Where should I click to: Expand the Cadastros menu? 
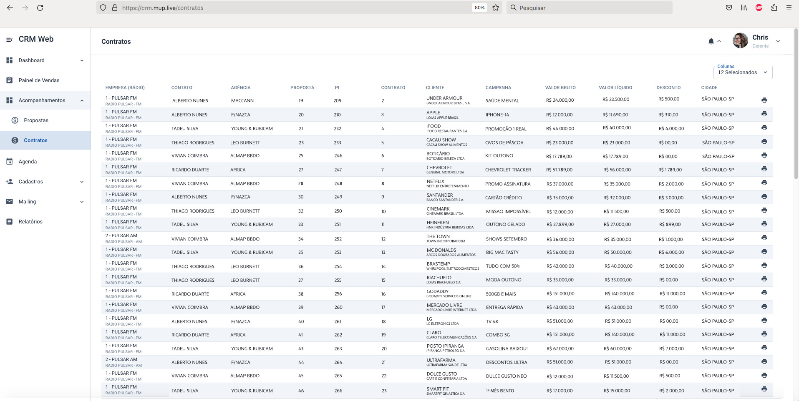pyautogui.click(x=45, y=182)
